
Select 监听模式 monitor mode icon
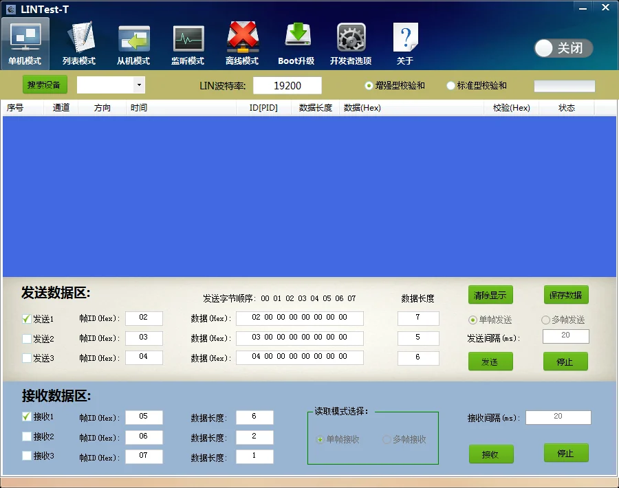188,43
